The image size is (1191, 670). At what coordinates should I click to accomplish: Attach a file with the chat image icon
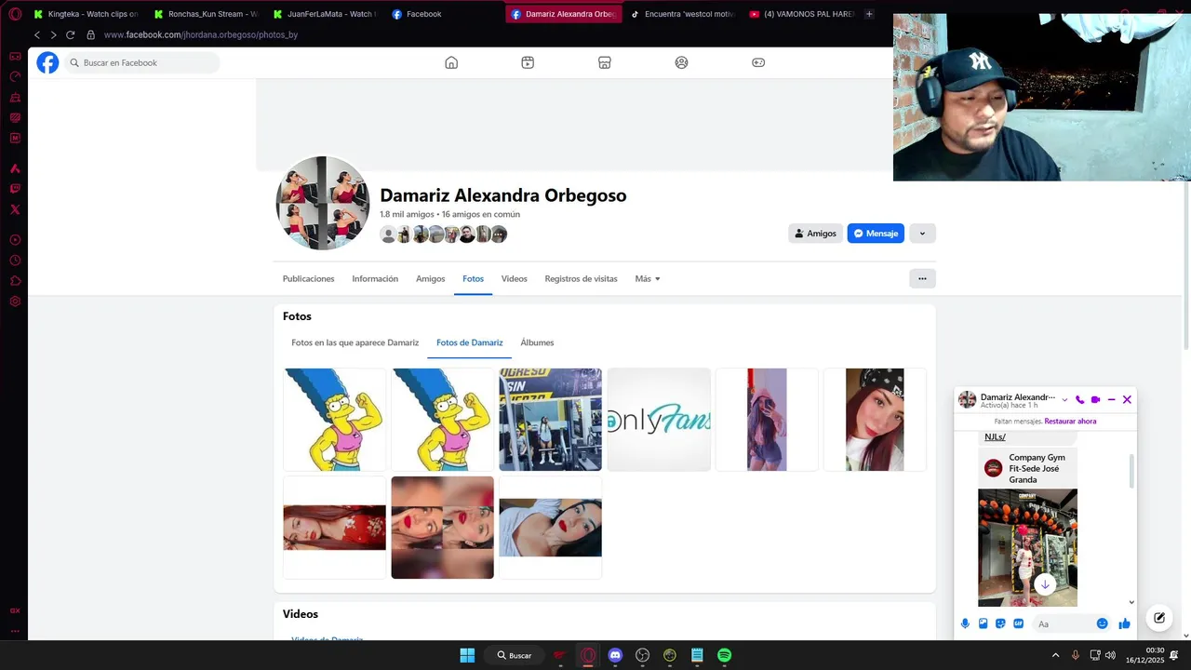coord(983,623)
